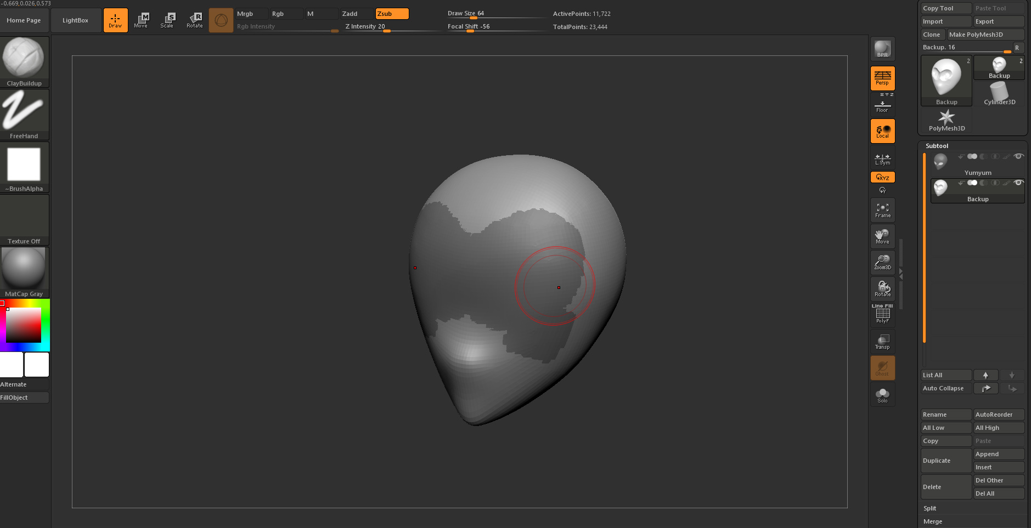This screenshot has height=528, width=1031.
Task: Toggle Persp perspective view button
Action: tap(882, 78)
